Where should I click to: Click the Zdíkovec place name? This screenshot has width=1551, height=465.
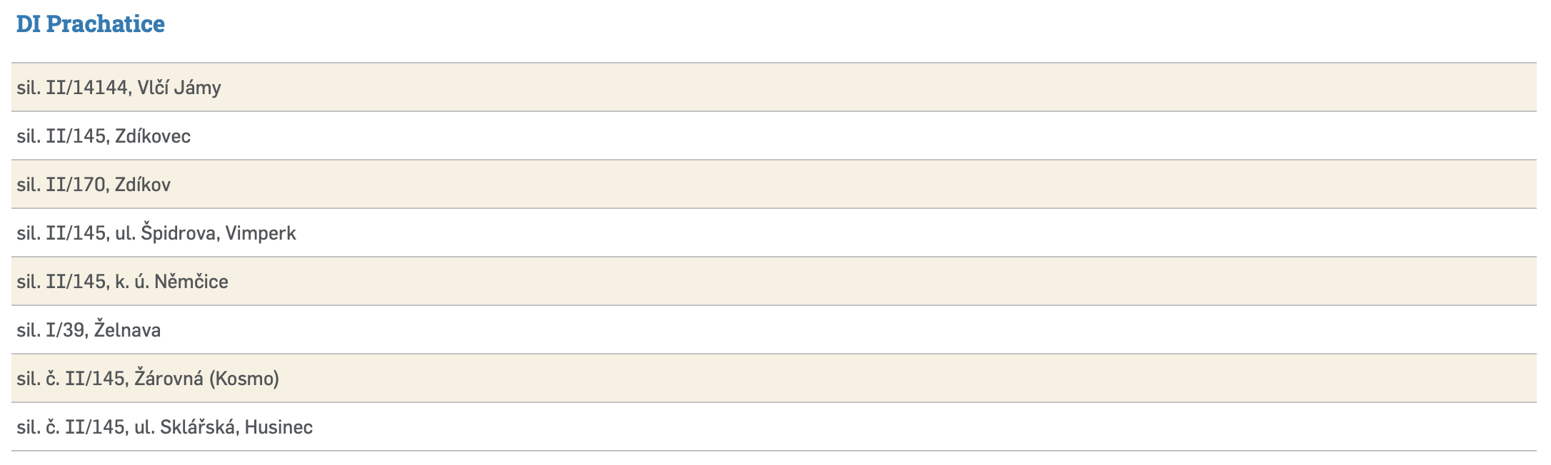[x=153, y=136]
